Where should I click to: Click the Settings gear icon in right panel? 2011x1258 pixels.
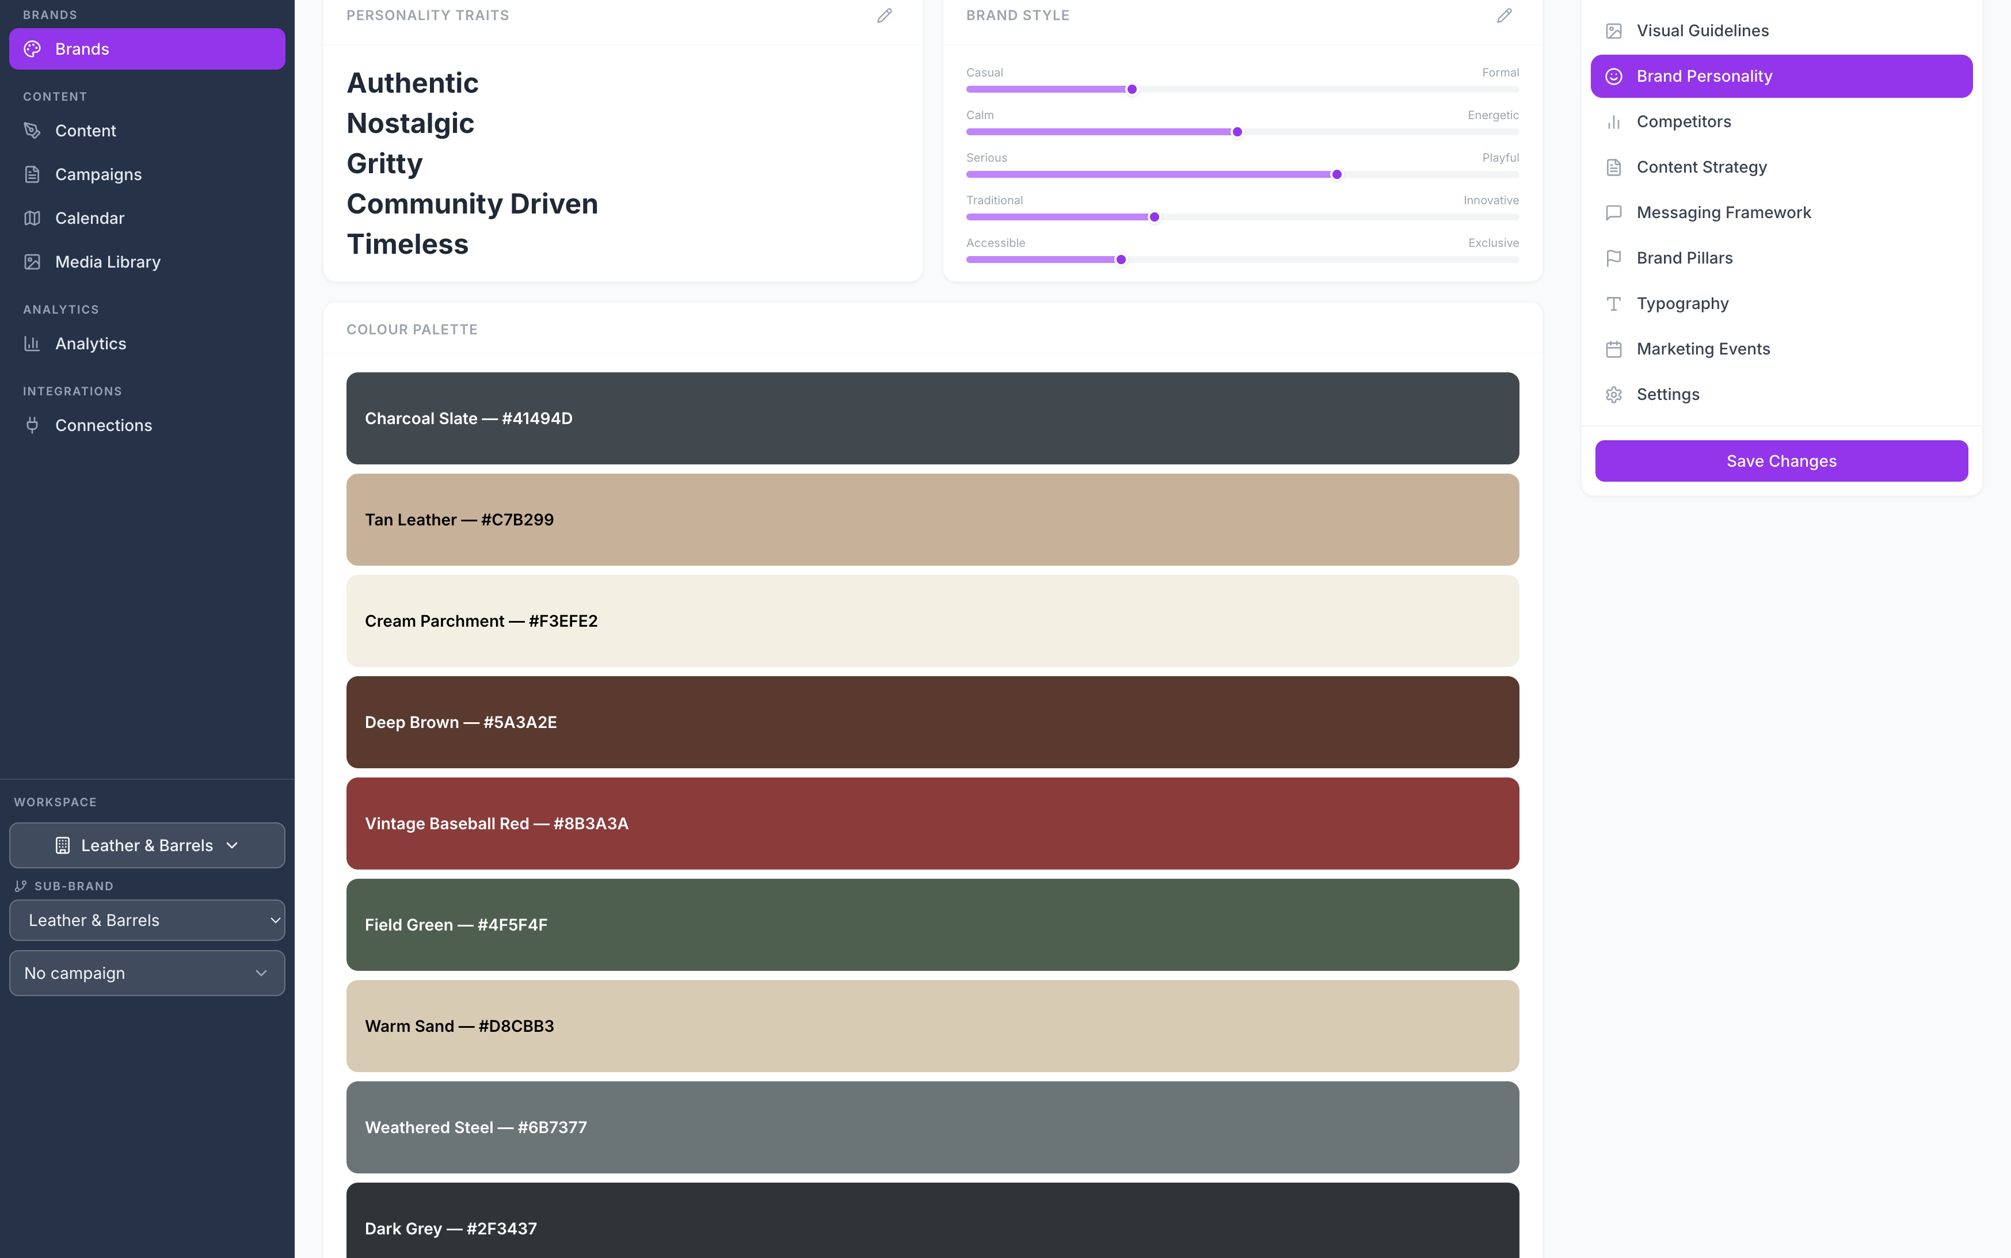click(x=1613, y=394)
